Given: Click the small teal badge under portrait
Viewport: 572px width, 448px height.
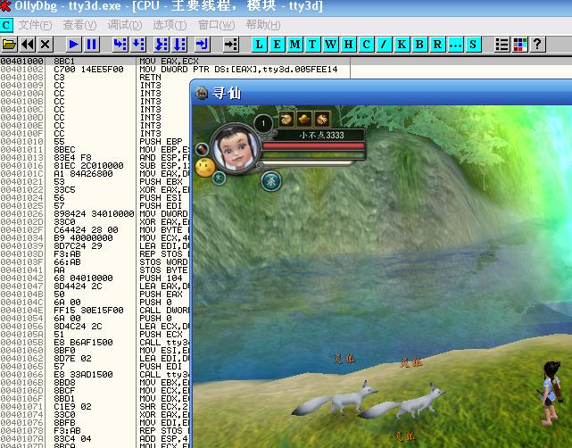Looking at the screenshot, I should [219, 178].
